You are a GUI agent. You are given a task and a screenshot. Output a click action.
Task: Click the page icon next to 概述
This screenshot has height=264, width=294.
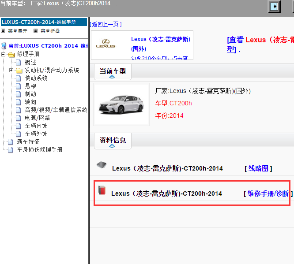[19, 62]
